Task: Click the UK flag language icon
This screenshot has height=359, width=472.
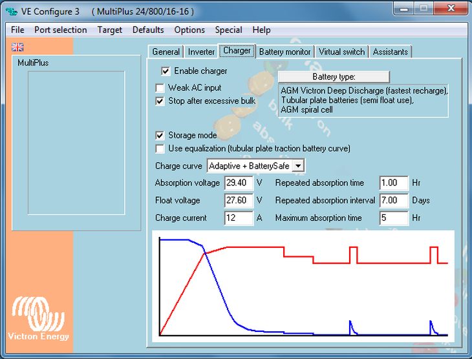Action: coord(17,46)
